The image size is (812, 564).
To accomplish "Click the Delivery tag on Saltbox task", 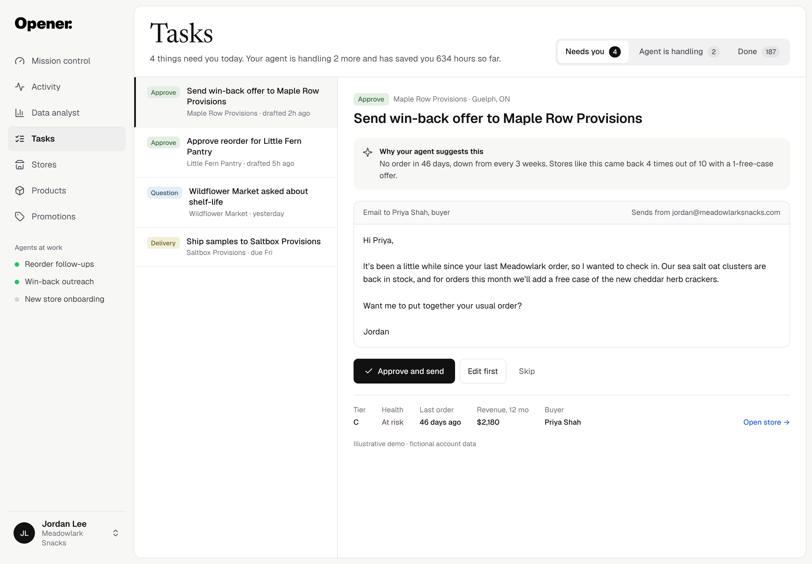I will (163, 243).
